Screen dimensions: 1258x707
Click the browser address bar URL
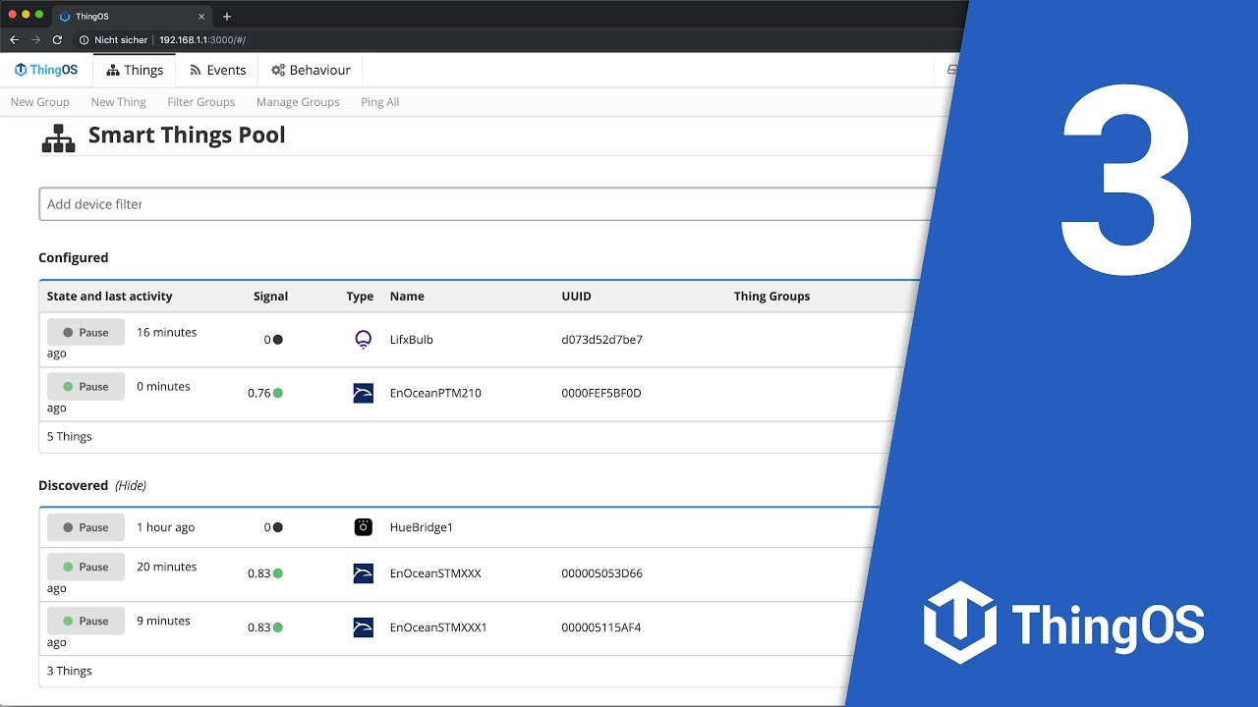pos(201,40)
